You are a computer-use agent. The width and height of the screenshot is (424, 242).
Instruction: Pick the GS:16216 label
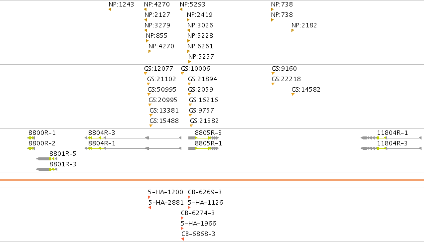pos(204,100)
